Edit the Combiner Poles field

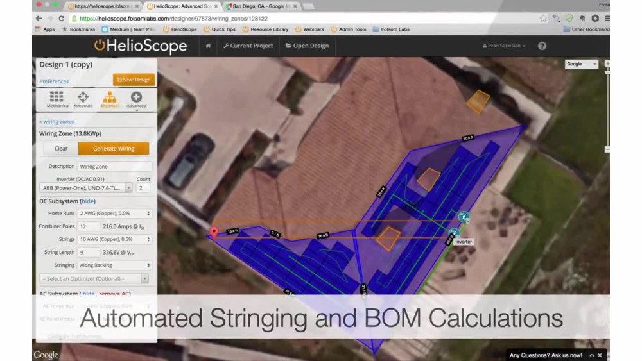tap(89, 226)
